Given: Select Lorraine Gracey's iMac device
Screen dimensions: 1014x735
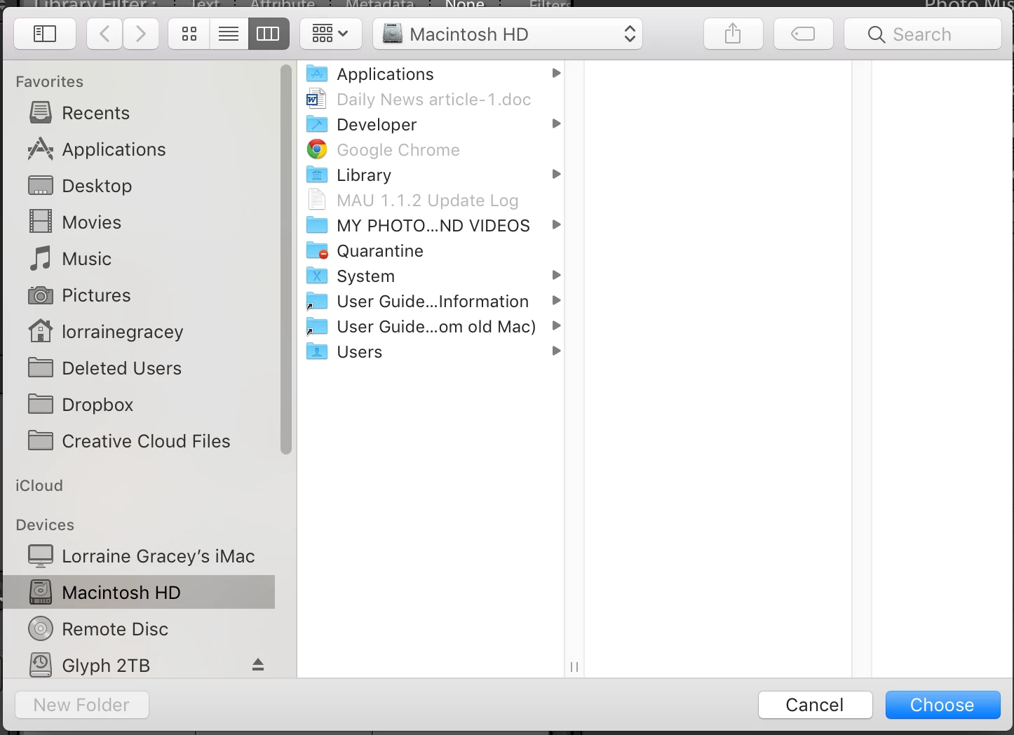Looking at the screenshot, I should point(140,556).
